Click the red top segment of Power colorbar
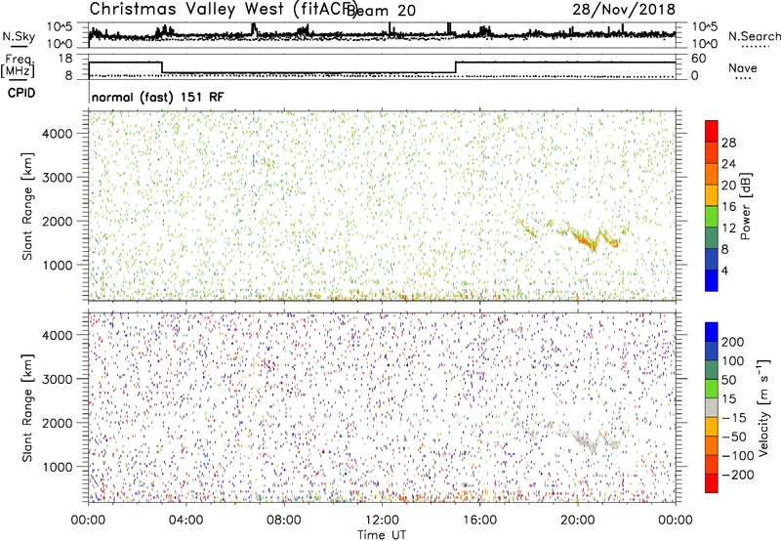This screenshot has width=781, height=541. 712,131
